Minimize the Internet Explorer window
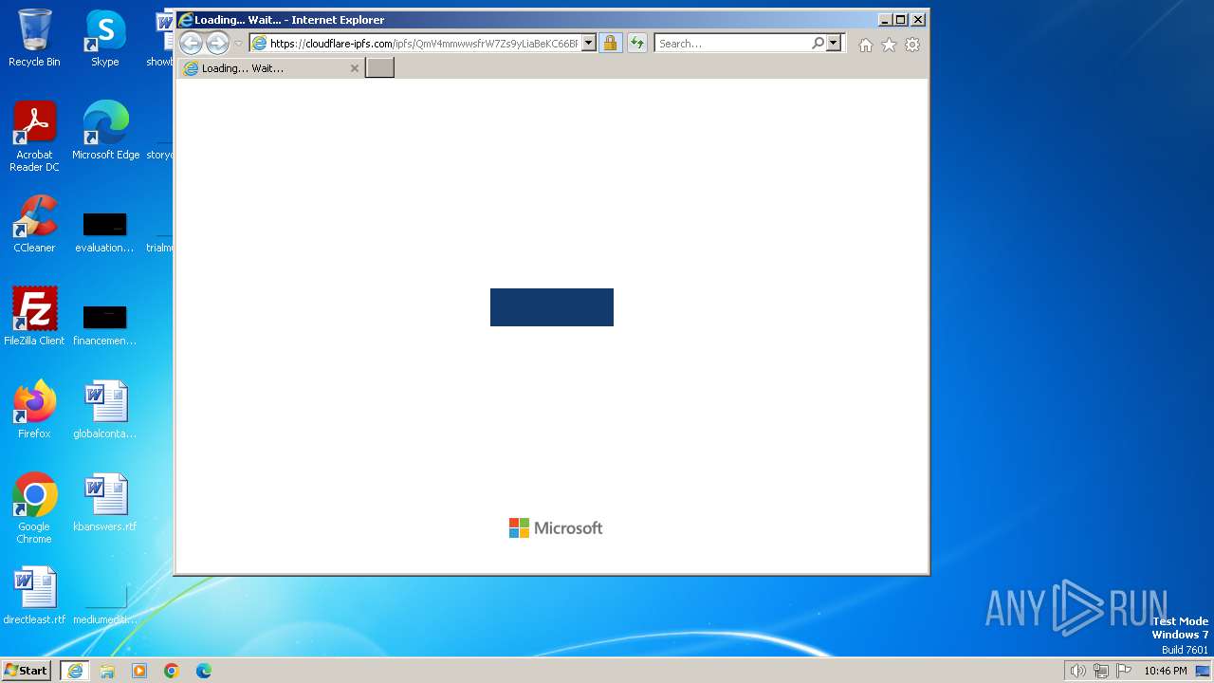1214x683 pixels. pos(885,19)
